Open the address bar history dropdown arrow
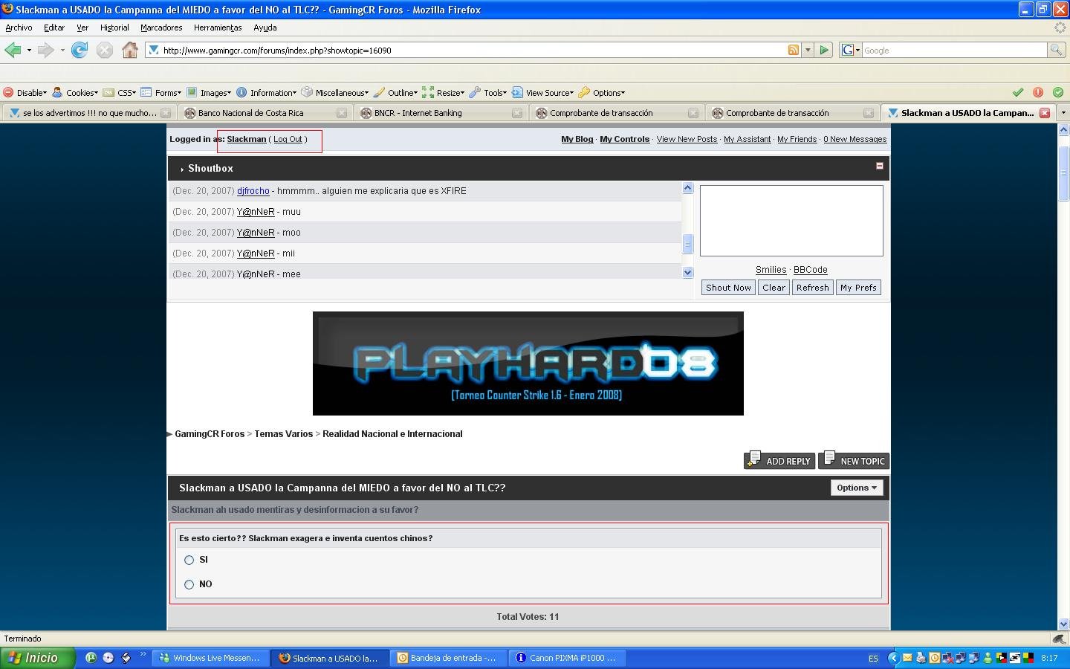The image size is (1070, 669). [x=808, y=50]
